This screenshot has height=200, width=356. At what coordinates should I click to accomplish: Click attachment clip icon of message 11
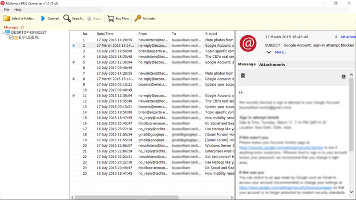73,96
